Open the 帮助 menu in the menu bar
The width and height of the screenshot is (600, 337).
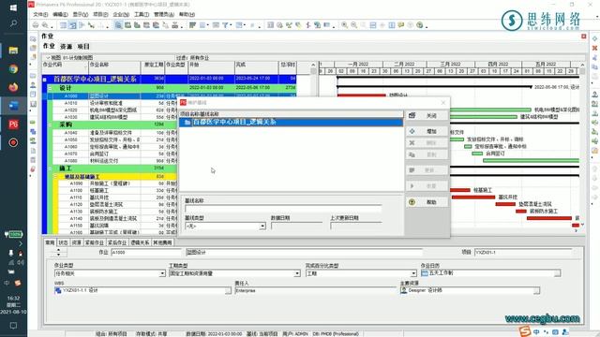[187, 15]
